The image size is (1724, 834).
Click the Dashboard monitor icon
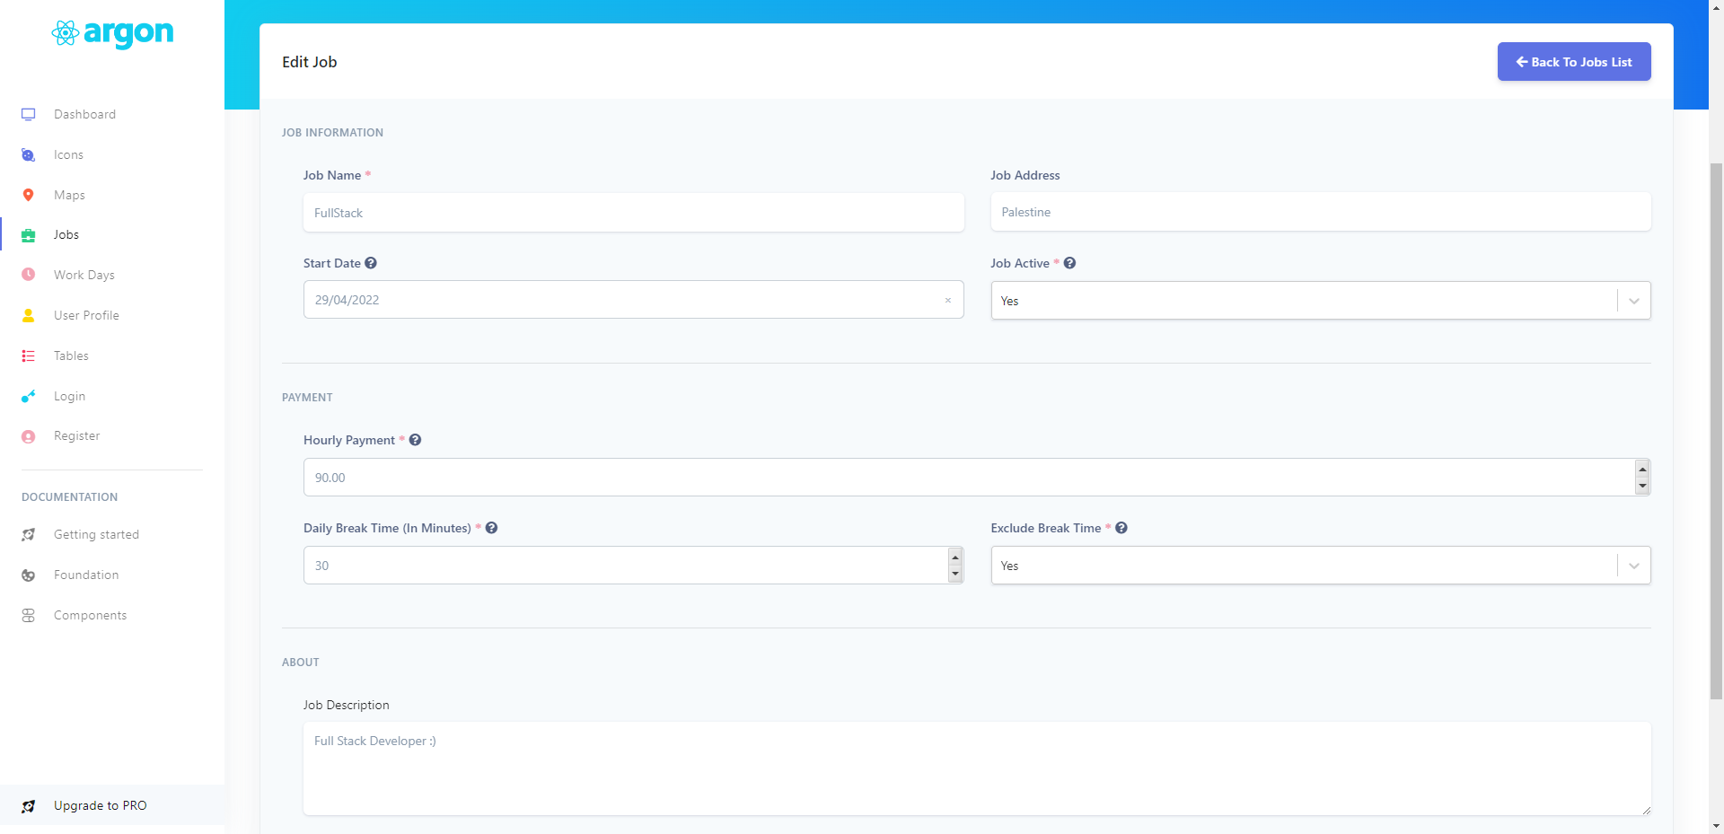(29, 114)
